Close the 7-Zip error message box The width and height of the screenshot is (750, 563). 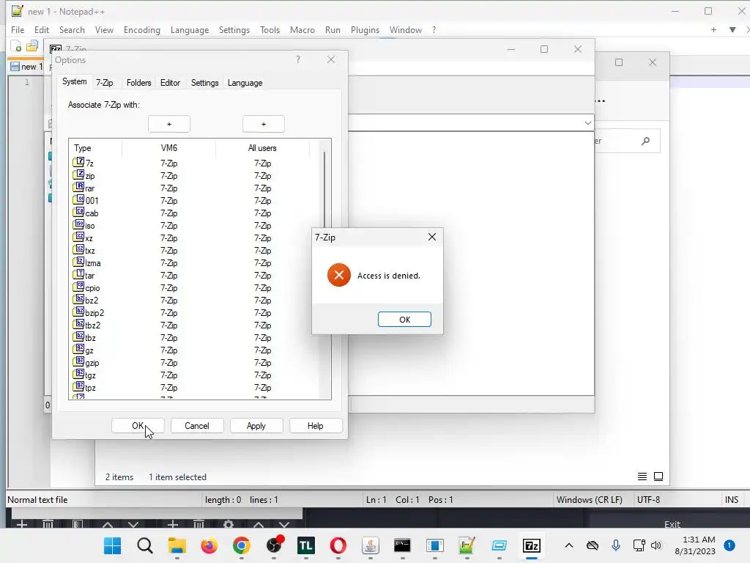432,237
